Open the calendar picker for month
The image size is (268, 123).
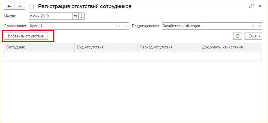click(75, 16)
